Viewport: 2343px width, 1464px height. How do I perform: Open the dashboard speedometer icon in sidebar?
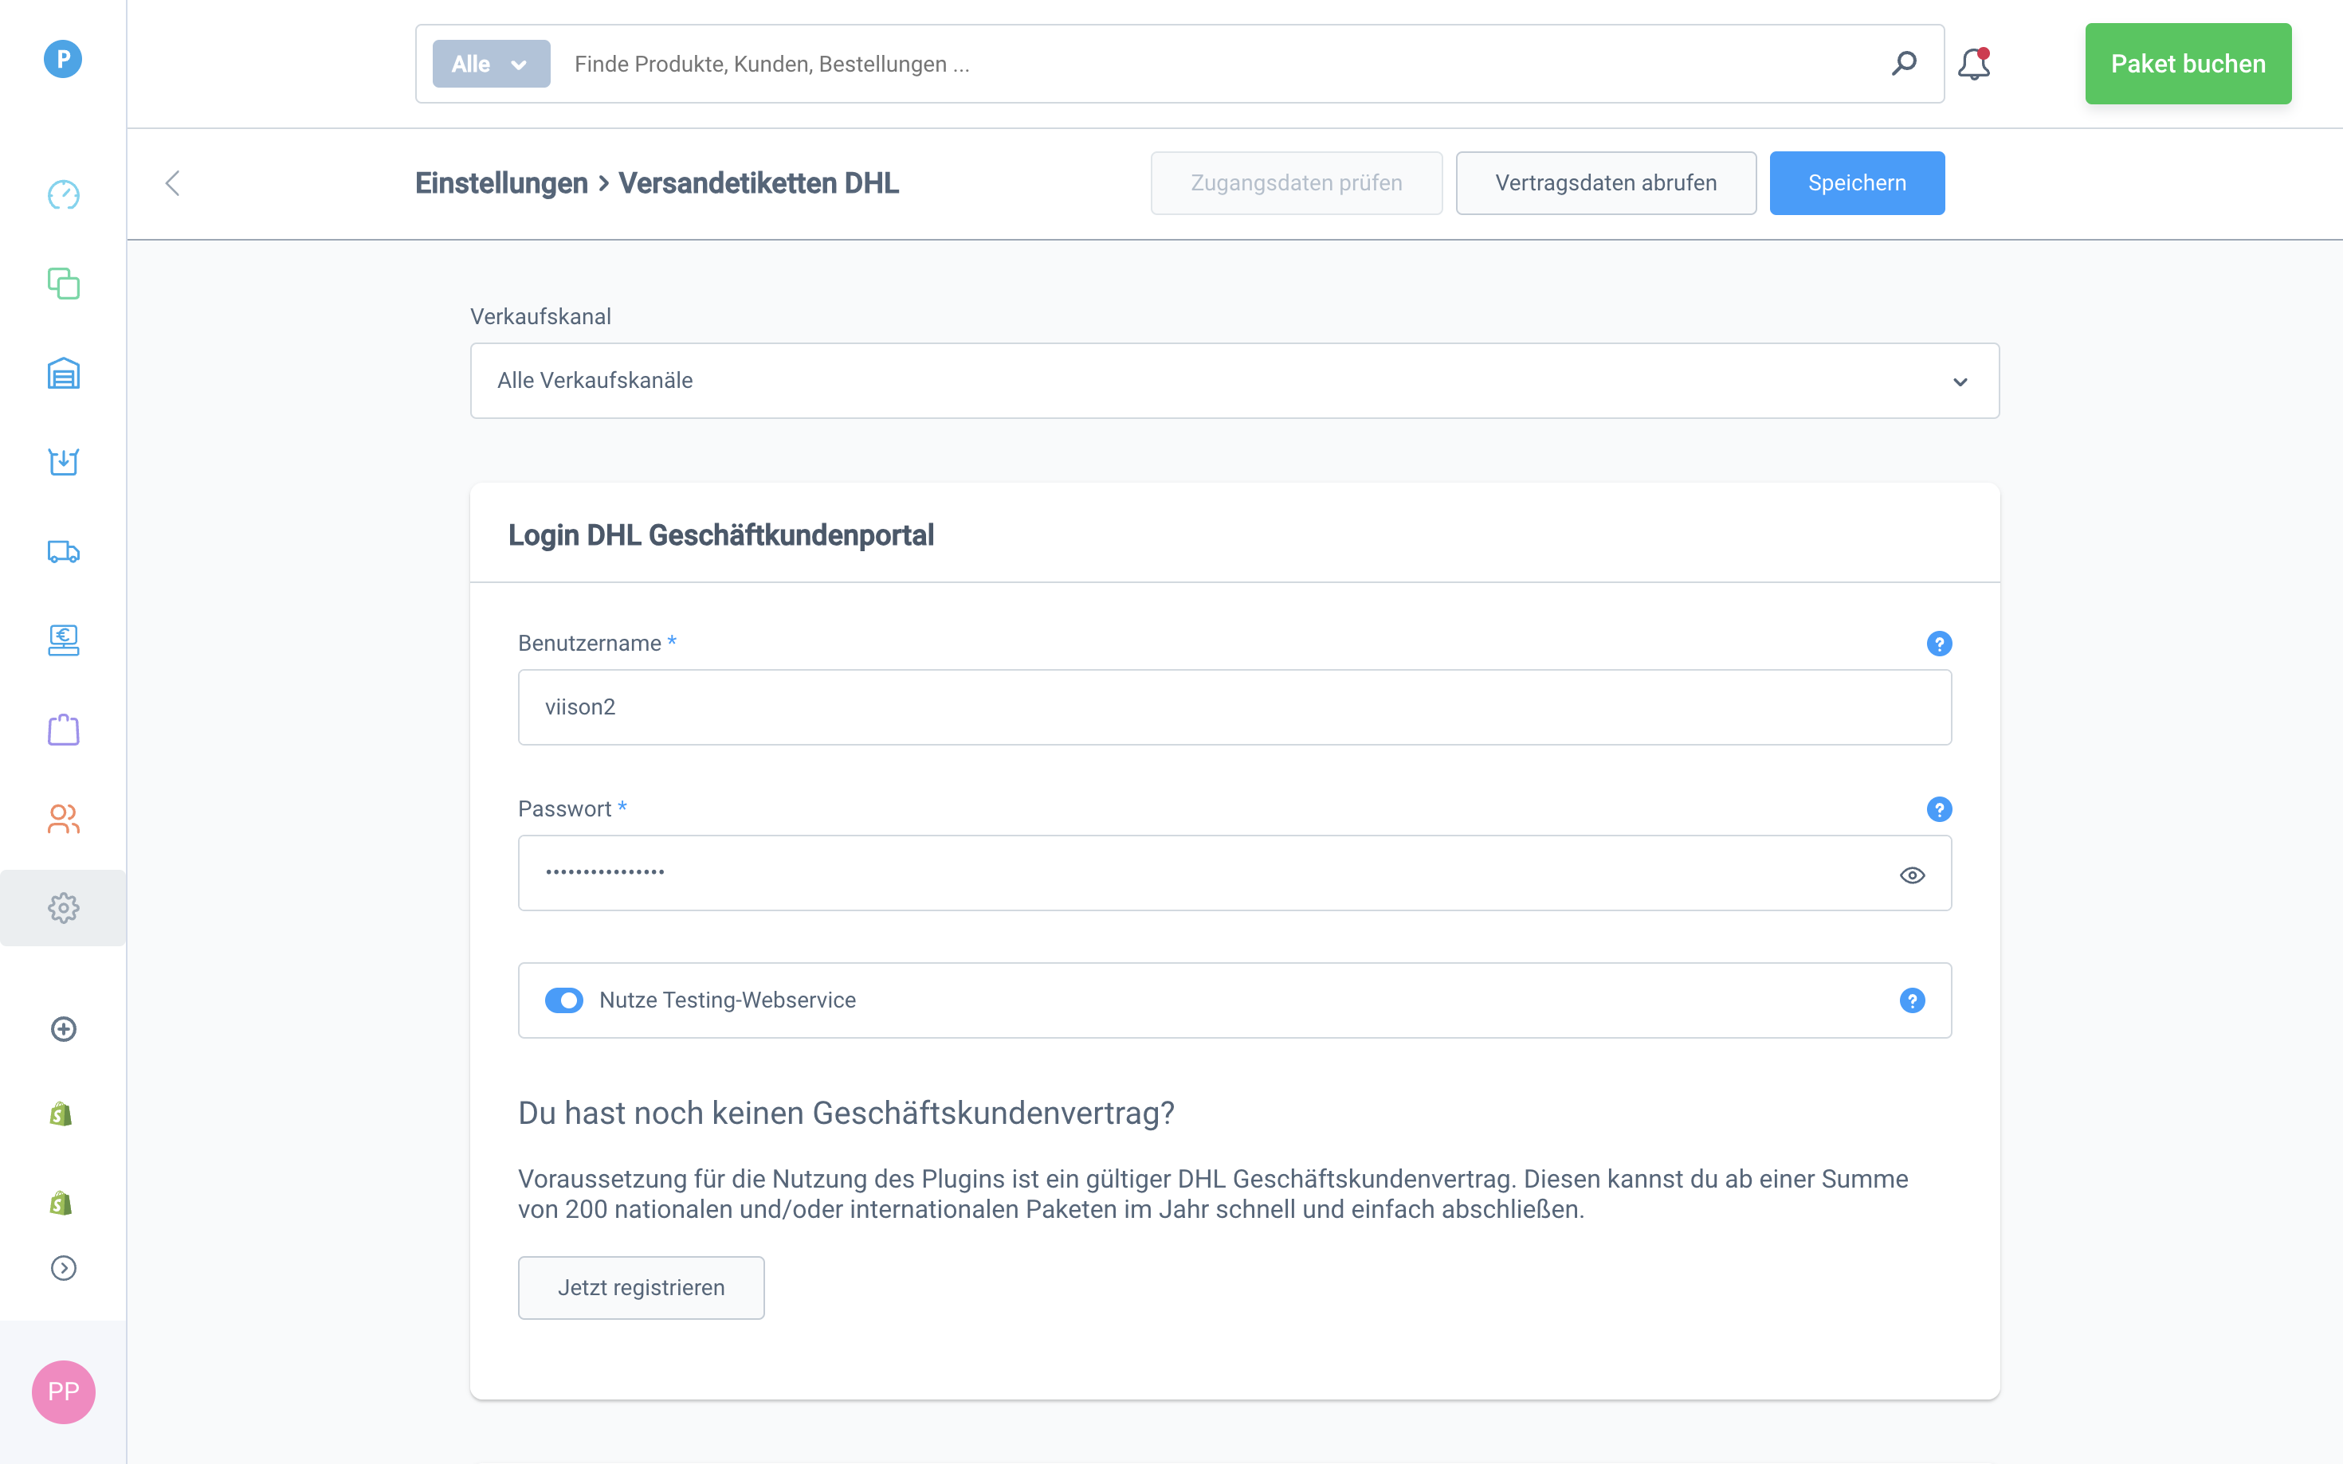63,194
